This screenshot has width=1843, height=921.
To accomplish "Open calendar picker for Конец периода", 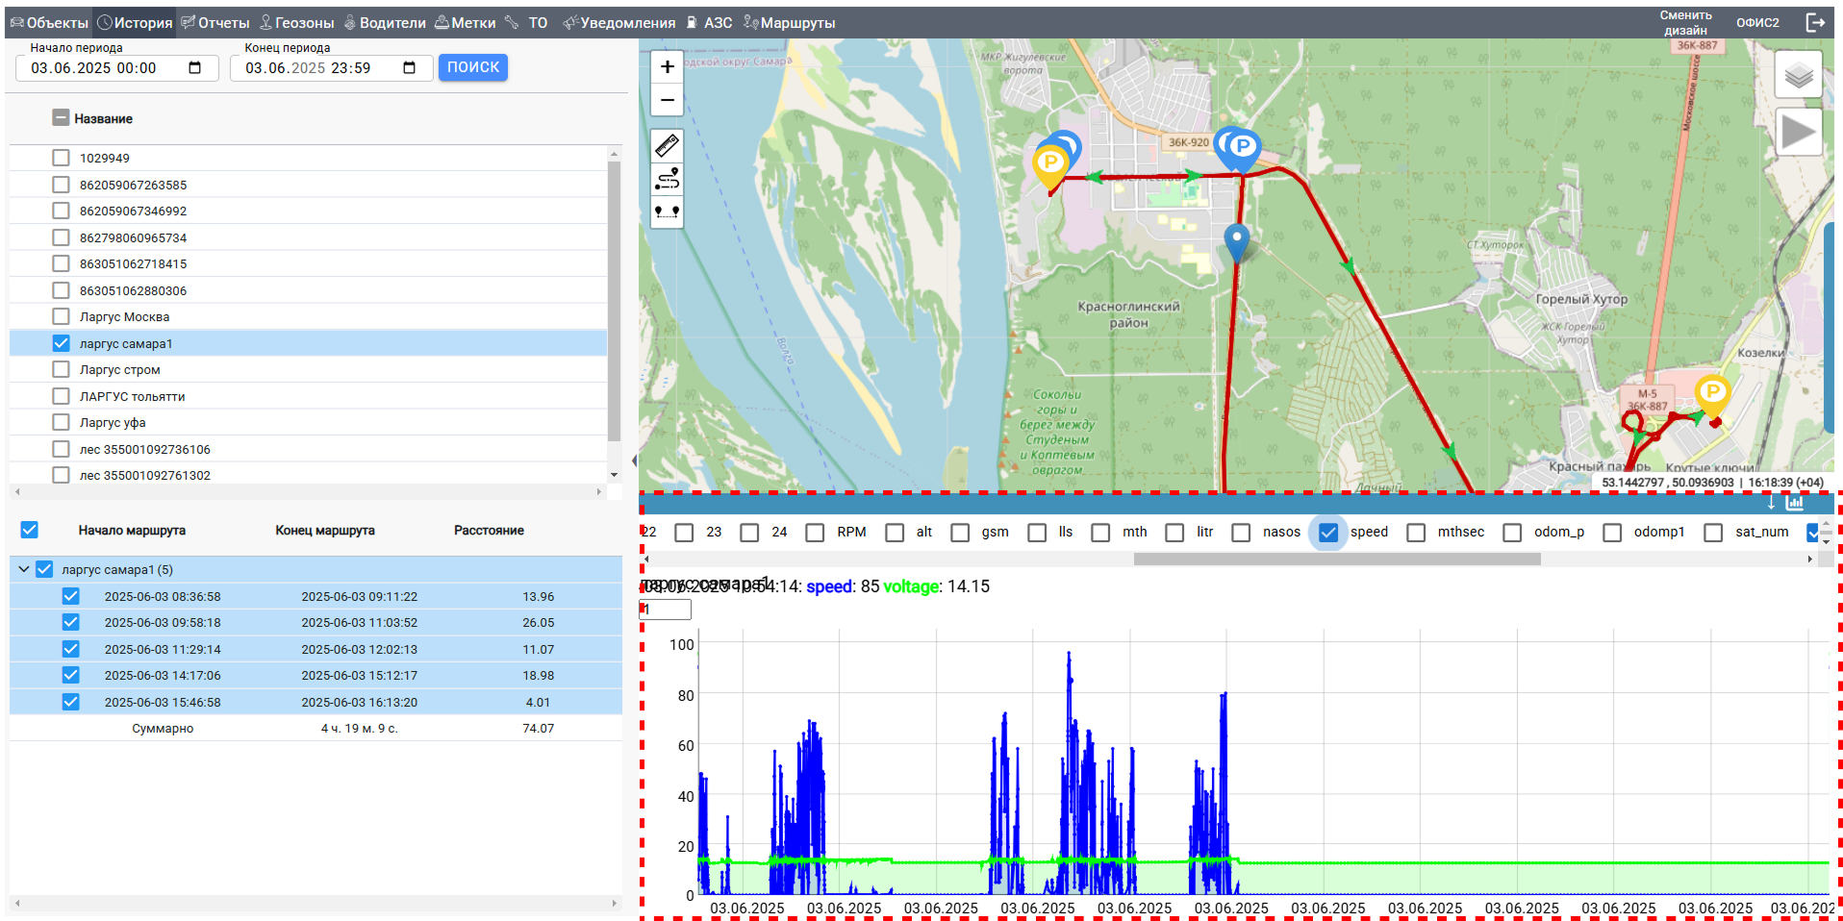I will pos(410,68).
